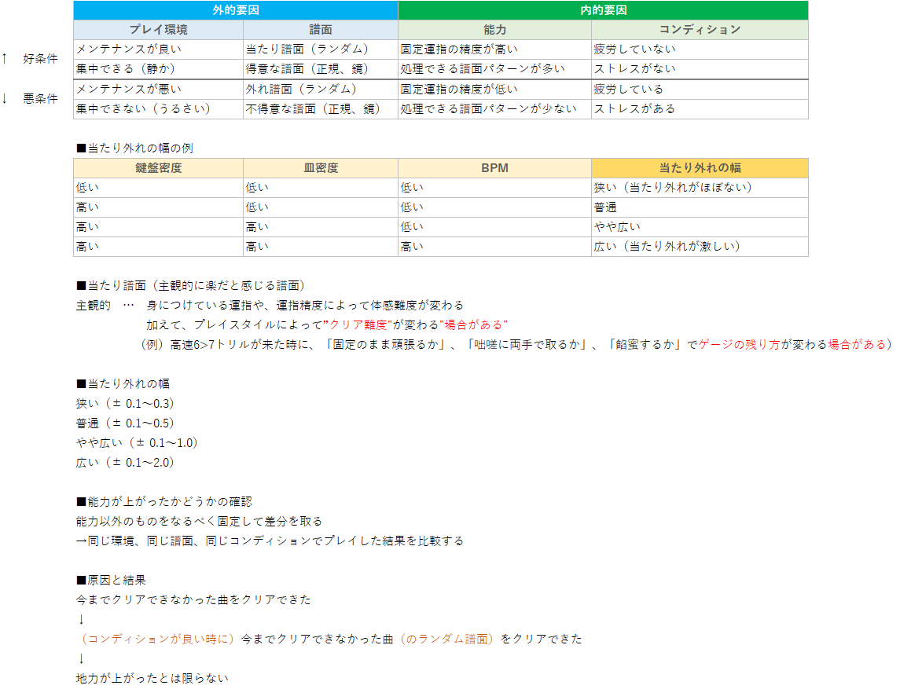
Task: Select the コンディション column header
Action: tap(700, 29)
